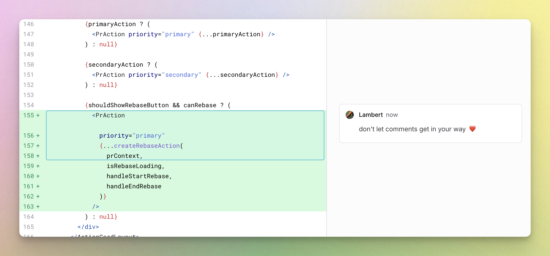Select the highlighted PrAction code block
This screenshot has height=256, width=550.
pyautogui.click(x=185, y=135)
